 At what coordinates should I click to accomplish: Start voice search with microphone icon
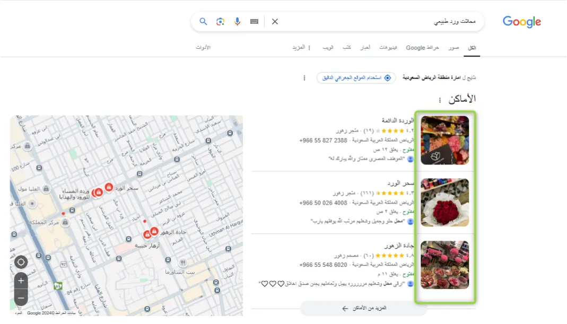tap(237, 22)
